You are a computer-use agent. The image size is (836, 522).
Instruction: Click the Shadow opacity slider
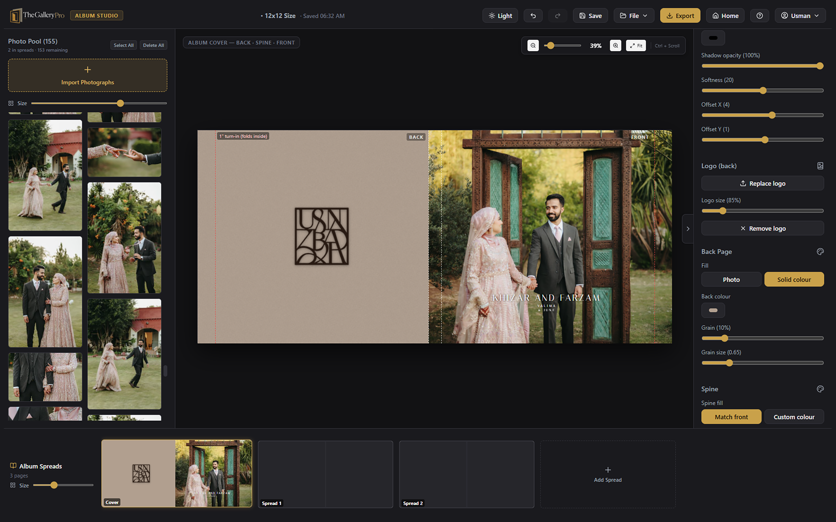[763, 66]
